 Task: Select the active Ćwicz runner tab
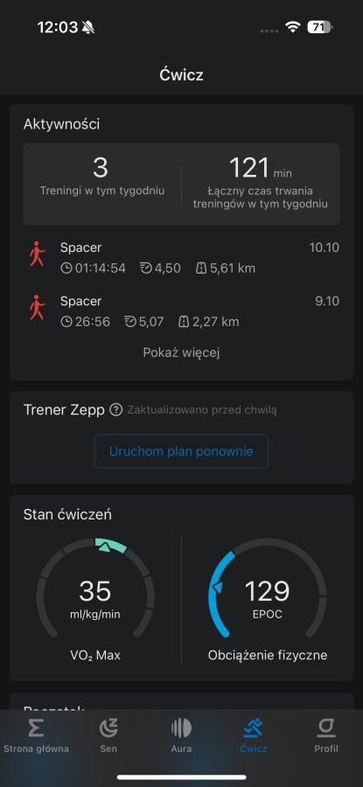pyautogui.click(x=254, y=735)
